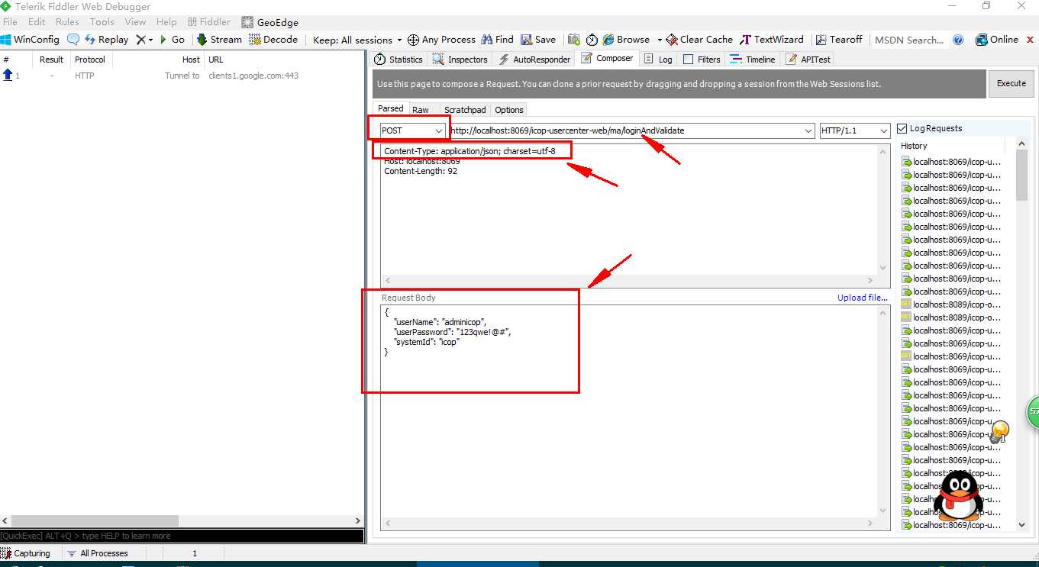
Task: Click the QuickExec command box
Action: [182, 536]
